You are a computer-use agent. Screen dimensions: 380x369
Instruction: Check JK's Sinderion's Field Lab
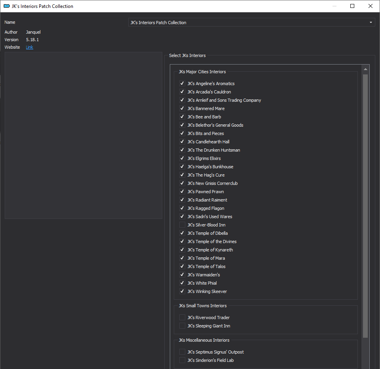[x=182, y=360]
